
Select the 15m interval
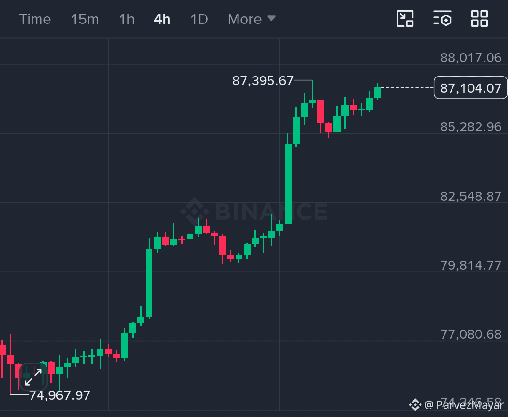(x=85, y=19)
